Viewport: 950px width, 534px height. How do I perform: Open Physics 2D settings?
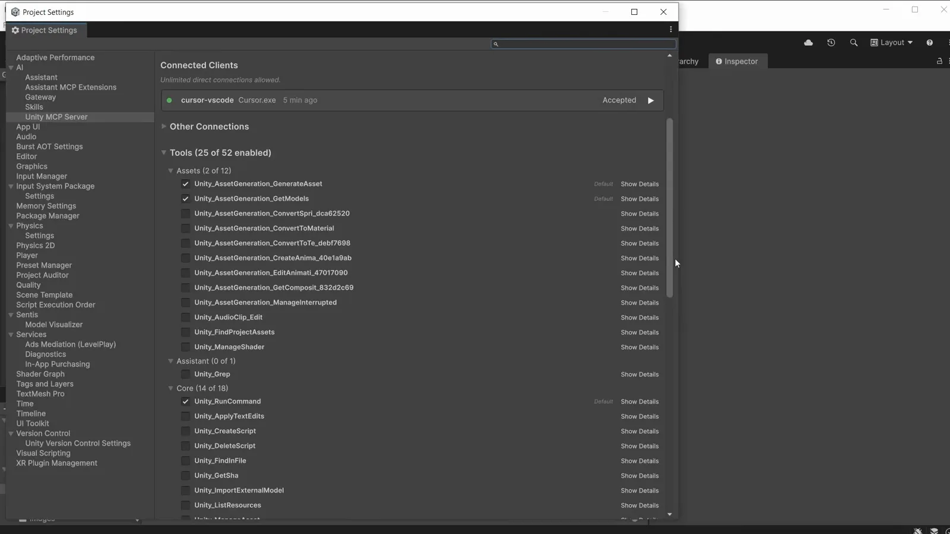[x=35, y=246]
